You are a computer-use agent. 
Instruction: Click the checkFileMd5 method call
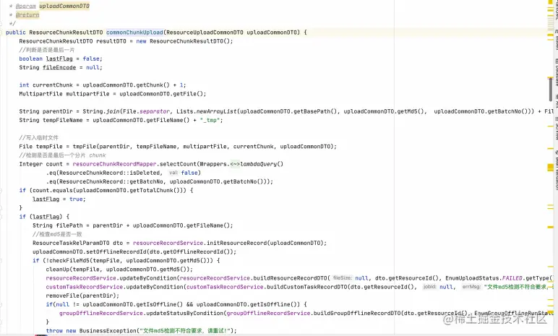pos(69,261)
